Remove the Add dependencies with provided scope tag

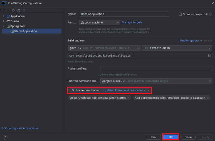click(207, 98)
